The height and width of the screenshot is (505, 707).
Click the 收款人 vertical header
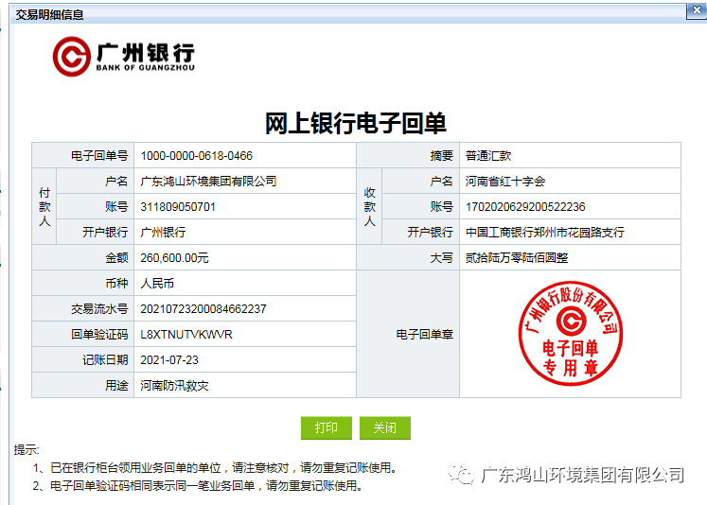click(x=369, y=207)
